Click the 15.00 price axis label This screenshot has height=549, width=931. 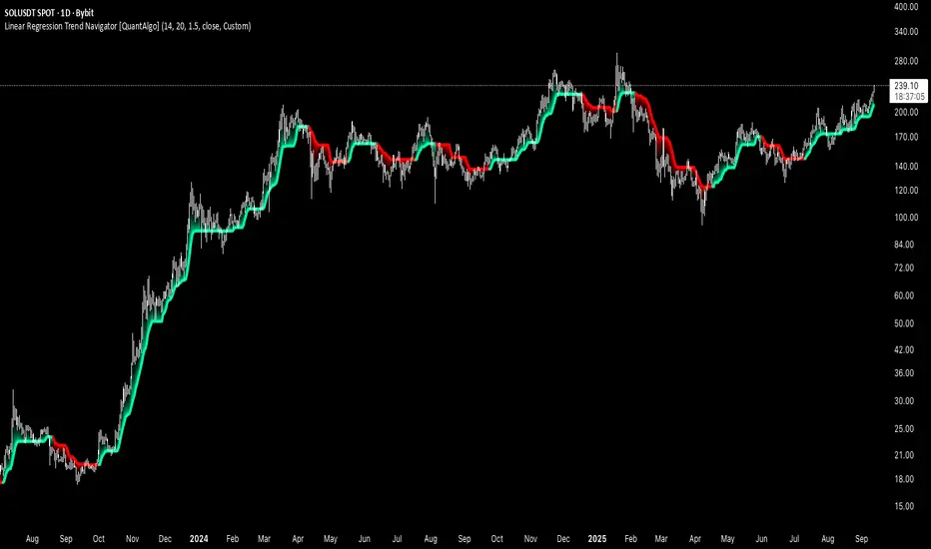coord(904,506)
